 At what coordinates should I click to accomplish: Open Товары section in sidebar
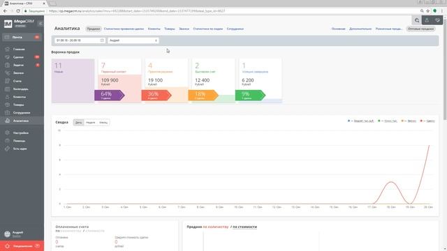(x=19, y=105)
